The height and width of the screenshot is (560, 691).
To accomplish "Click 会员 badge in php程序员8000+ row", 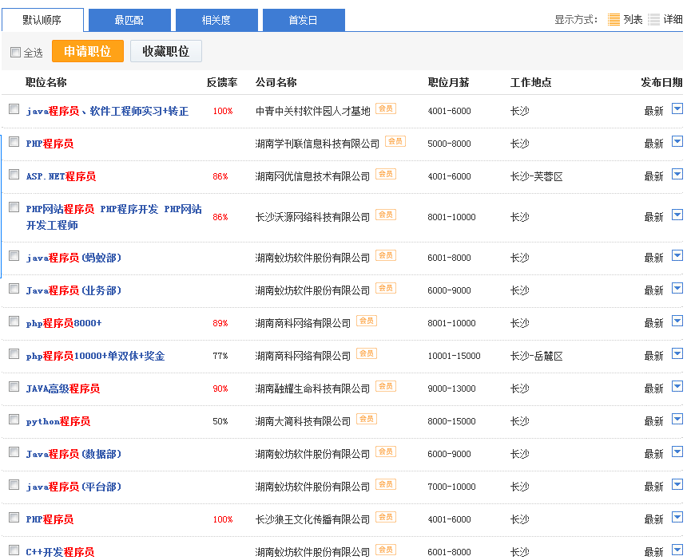I will (x=366, y=321).
